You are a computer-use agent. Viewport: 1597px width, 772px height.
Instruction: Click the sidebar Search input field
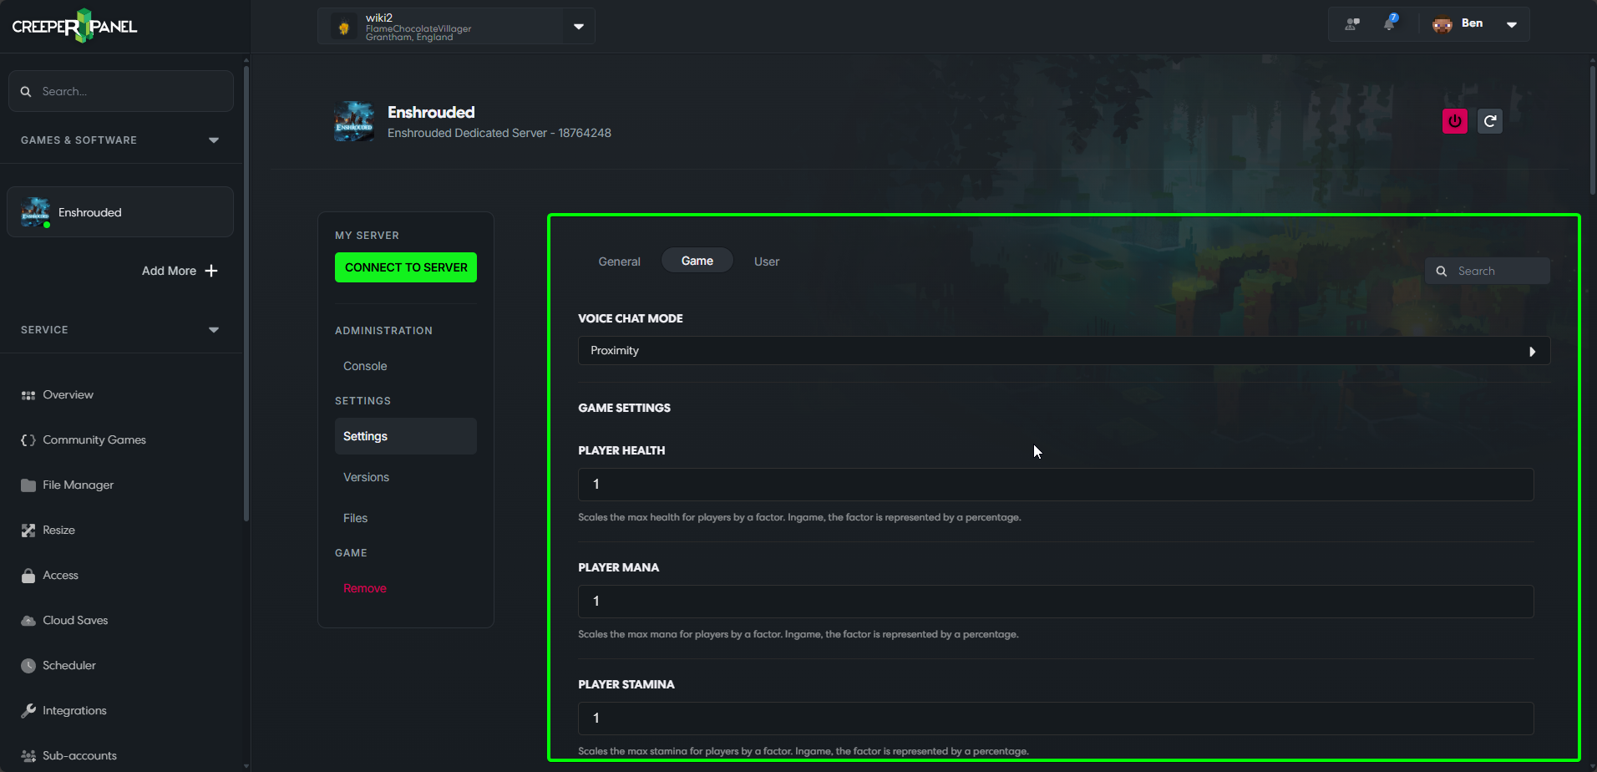[121, 91]
